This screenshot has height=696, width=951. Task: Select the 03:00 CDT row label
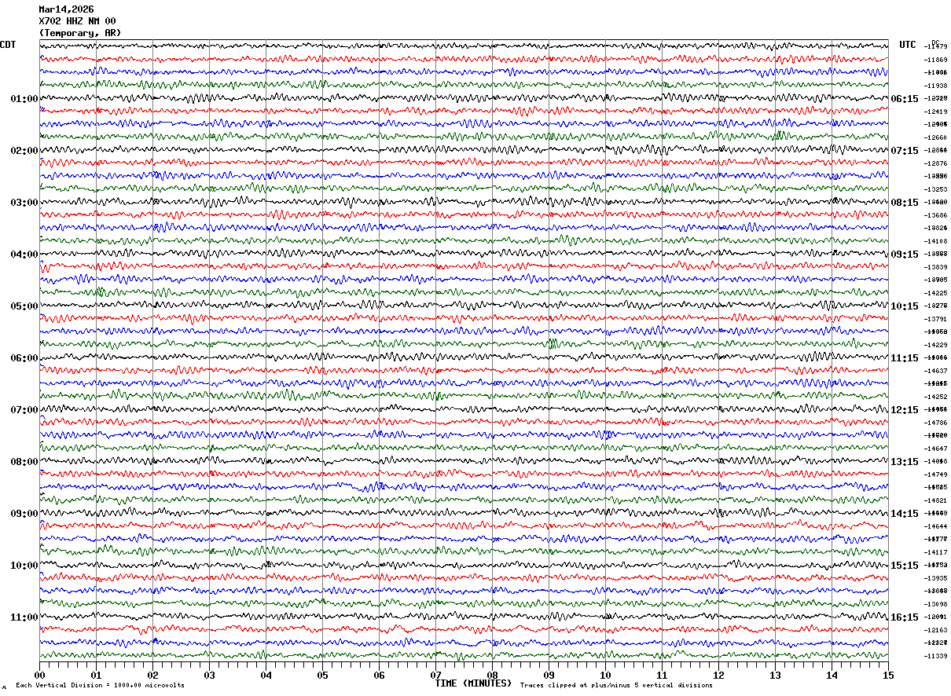[24, 203]
